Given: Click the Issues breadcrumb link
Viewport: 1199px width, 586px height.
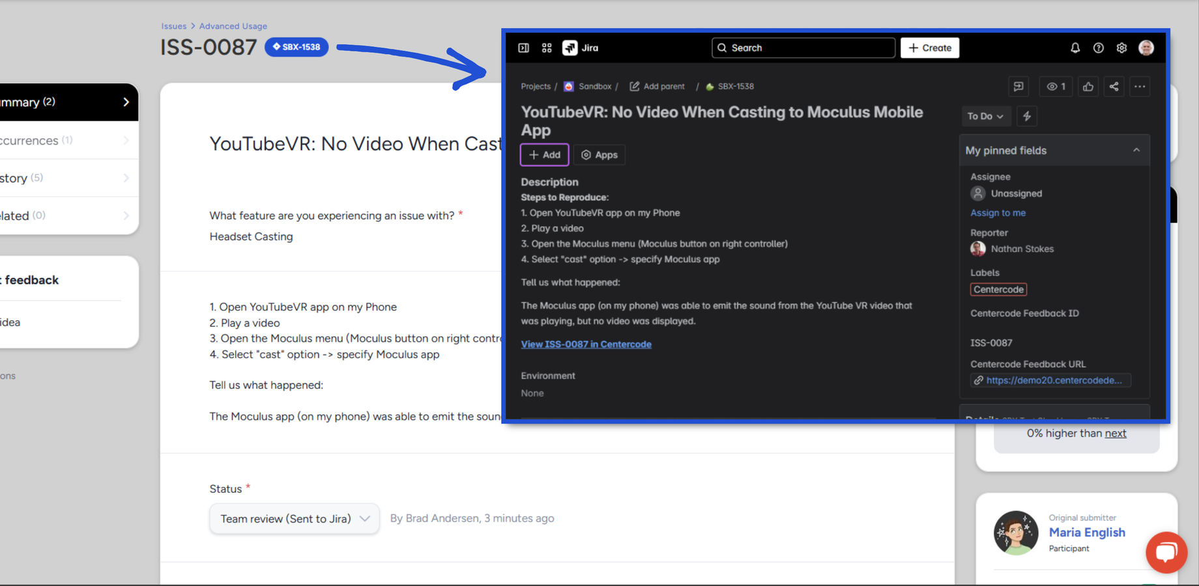Looking at the screenshot, I should coord(174,26).
